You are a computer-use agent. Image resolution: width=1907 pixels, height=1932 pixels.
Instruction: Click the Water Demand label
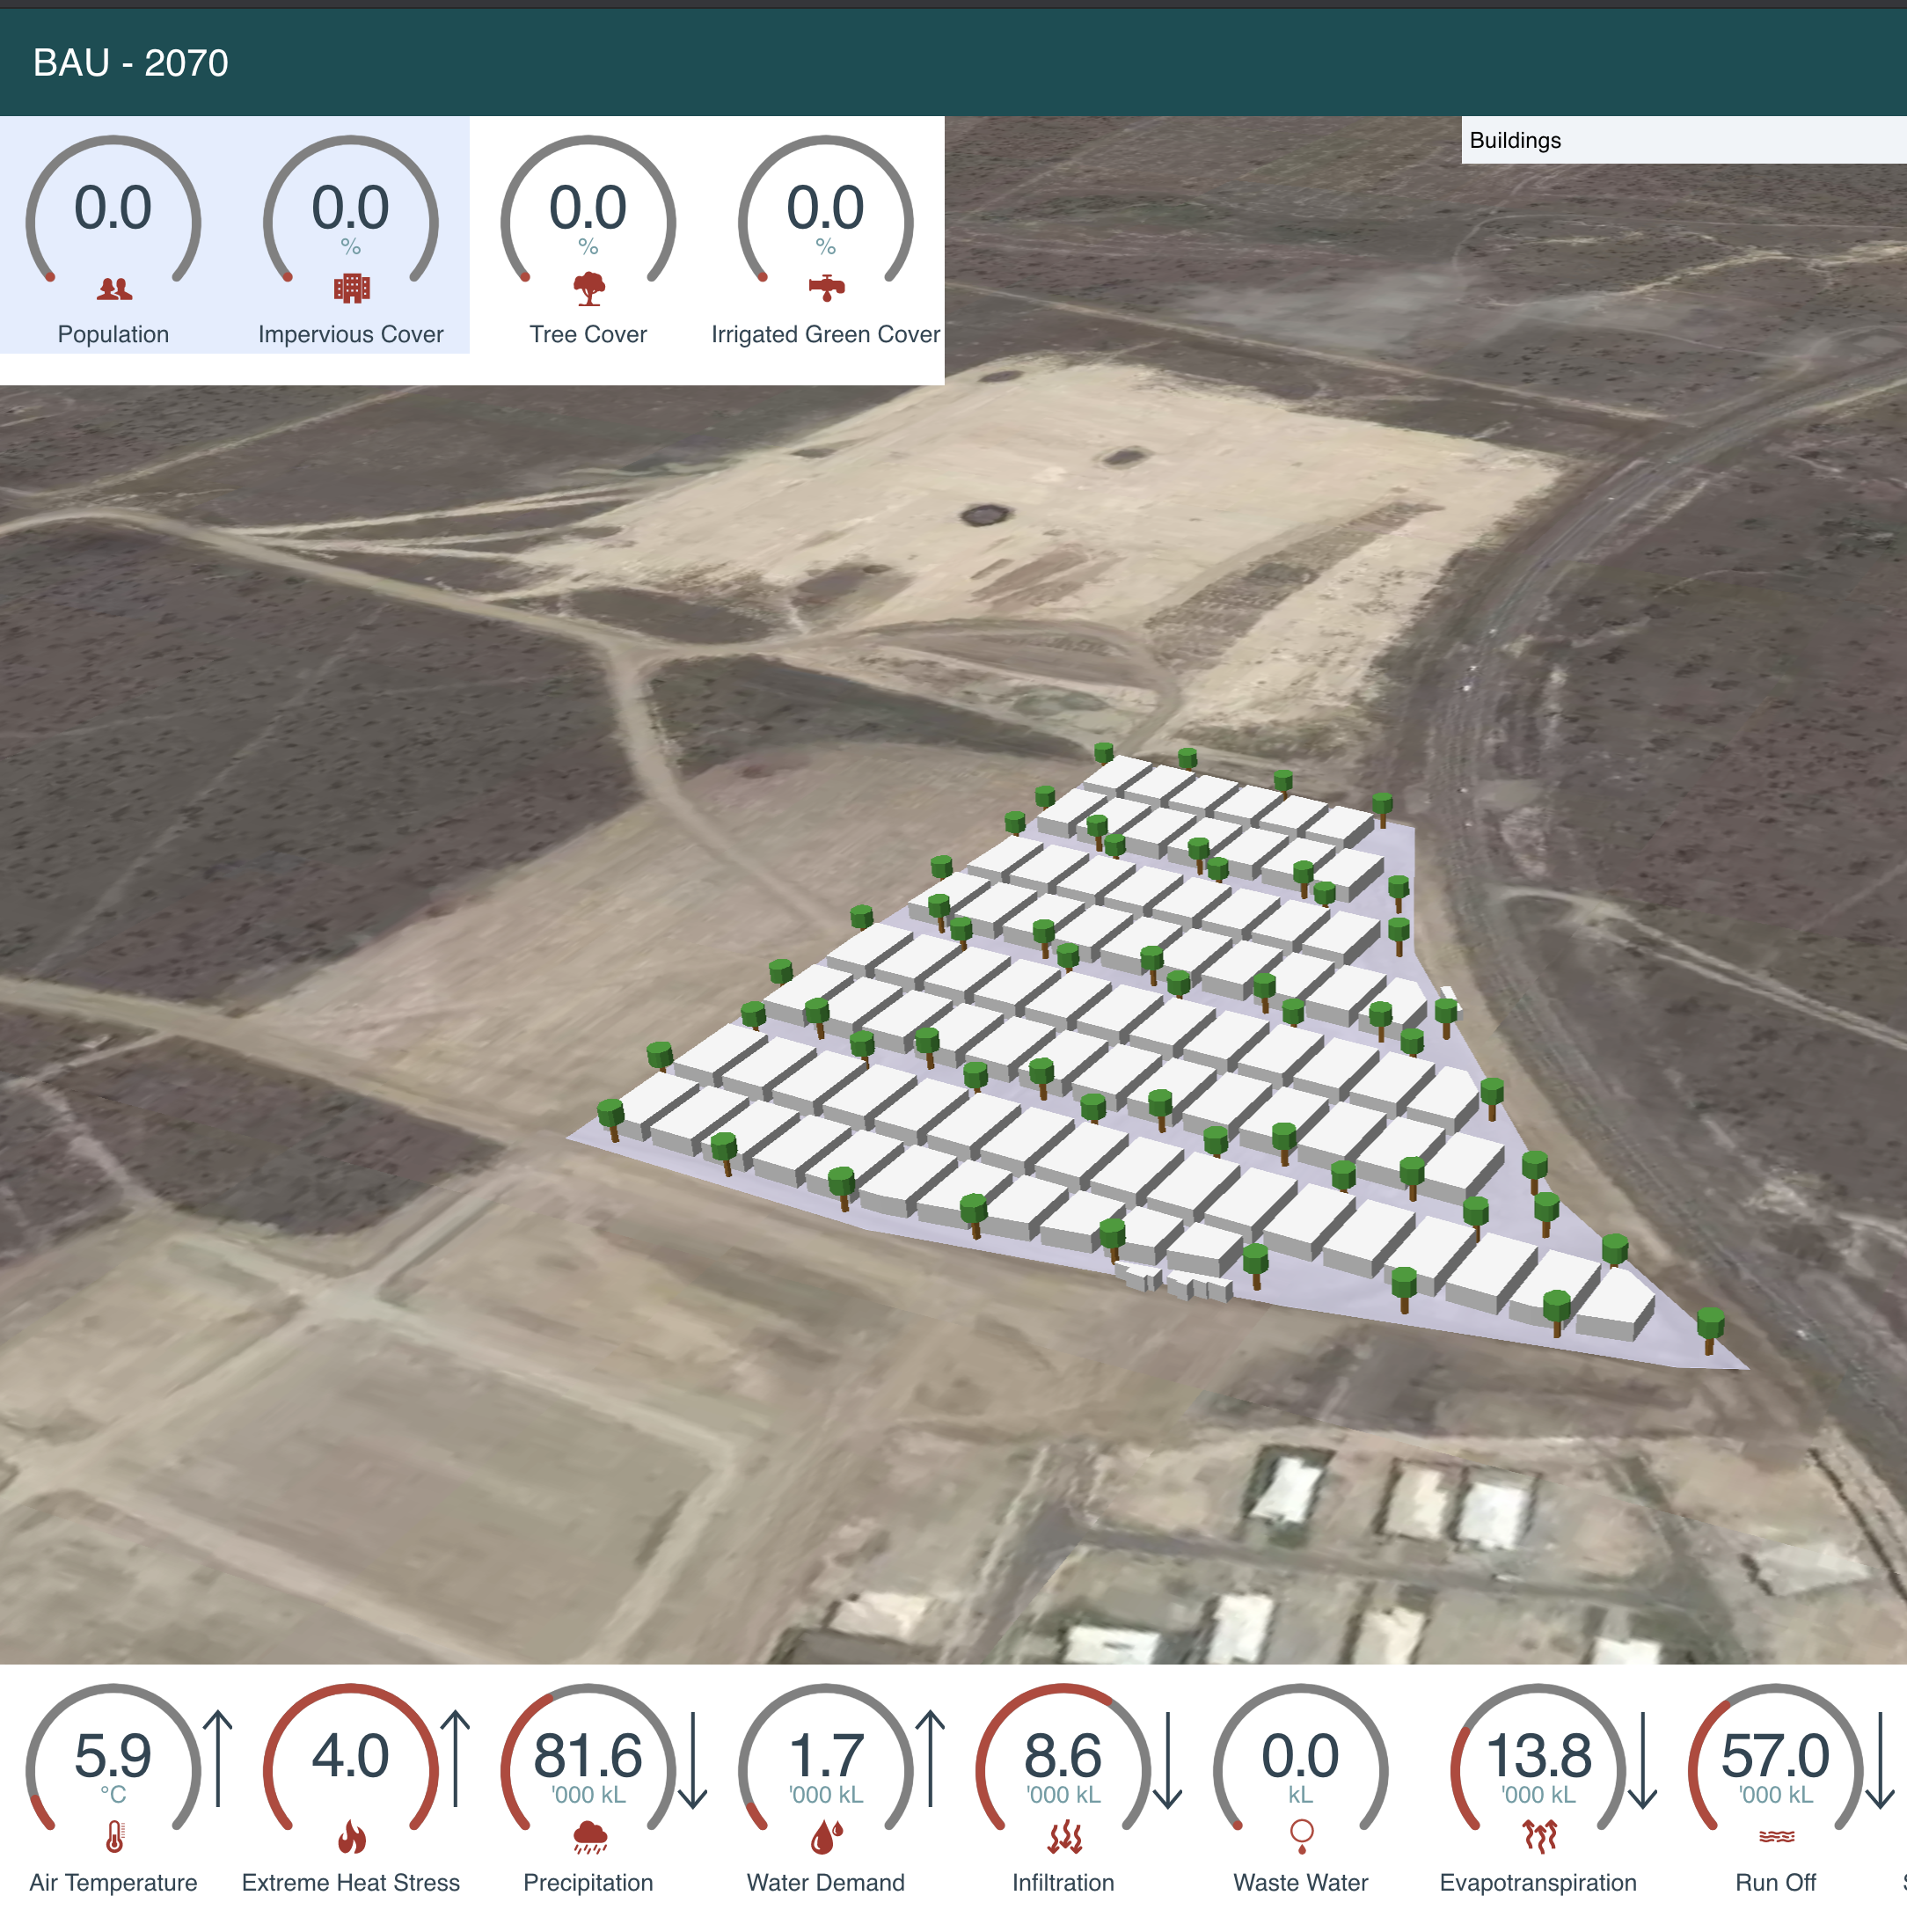coord(826,1883)
